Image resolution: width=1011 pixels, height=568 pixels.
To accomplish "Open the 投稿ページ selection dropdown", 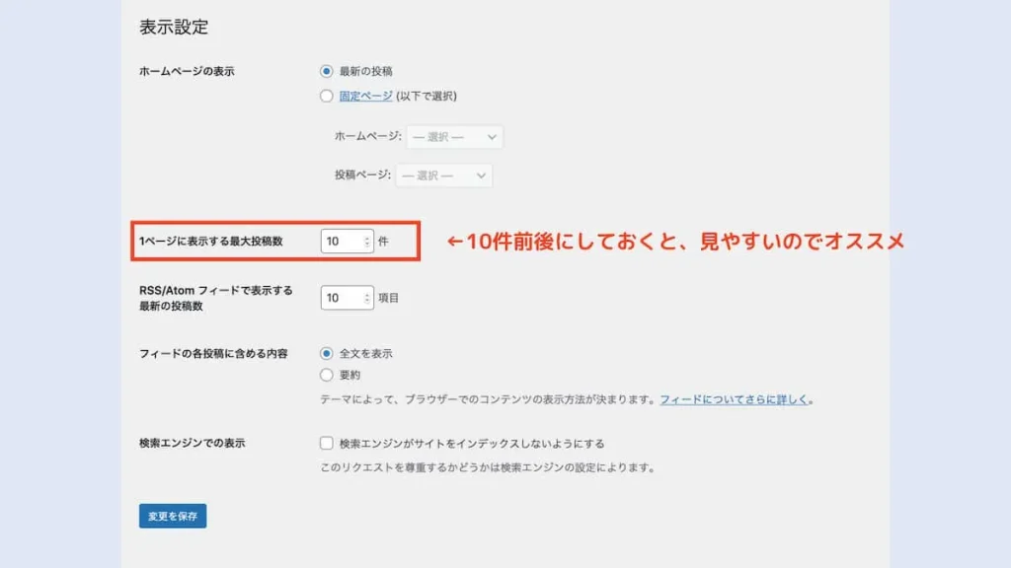I will point(444,176).
